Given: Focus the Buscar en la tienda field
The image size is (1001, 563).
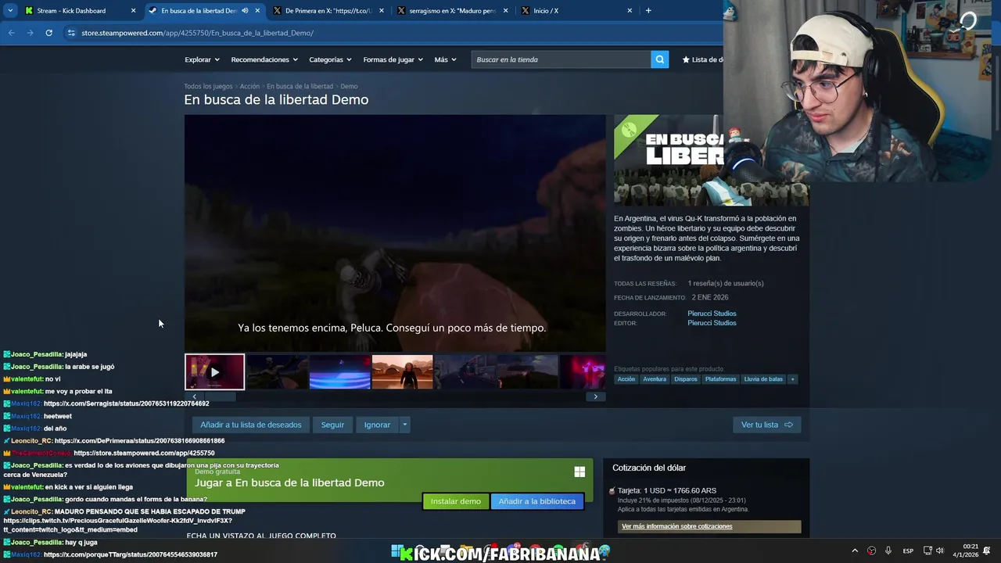Looking at the screenshot, I should pos(561,59).
